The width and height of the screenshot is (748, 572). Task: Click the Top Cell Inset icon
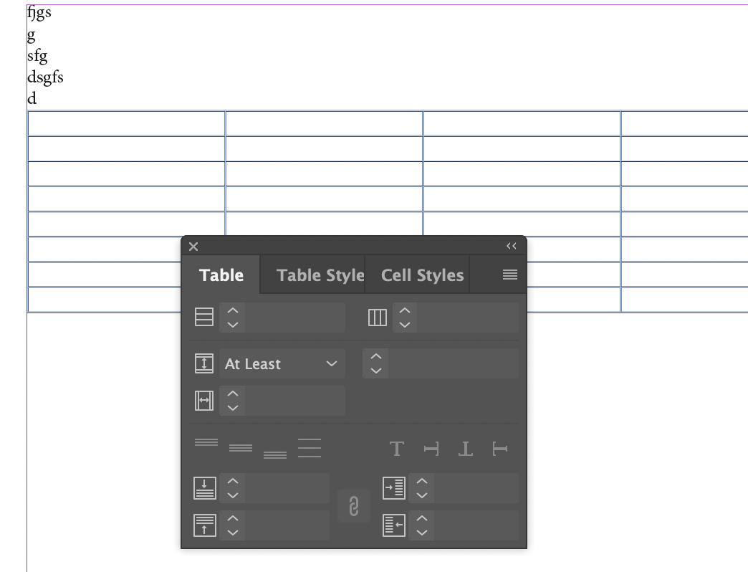pos(204,488)
